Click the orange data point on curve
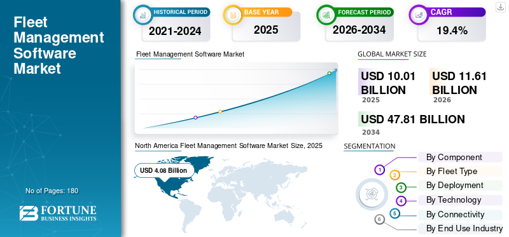The height and width of the screenshot is (237, 509). pos(220,112)
